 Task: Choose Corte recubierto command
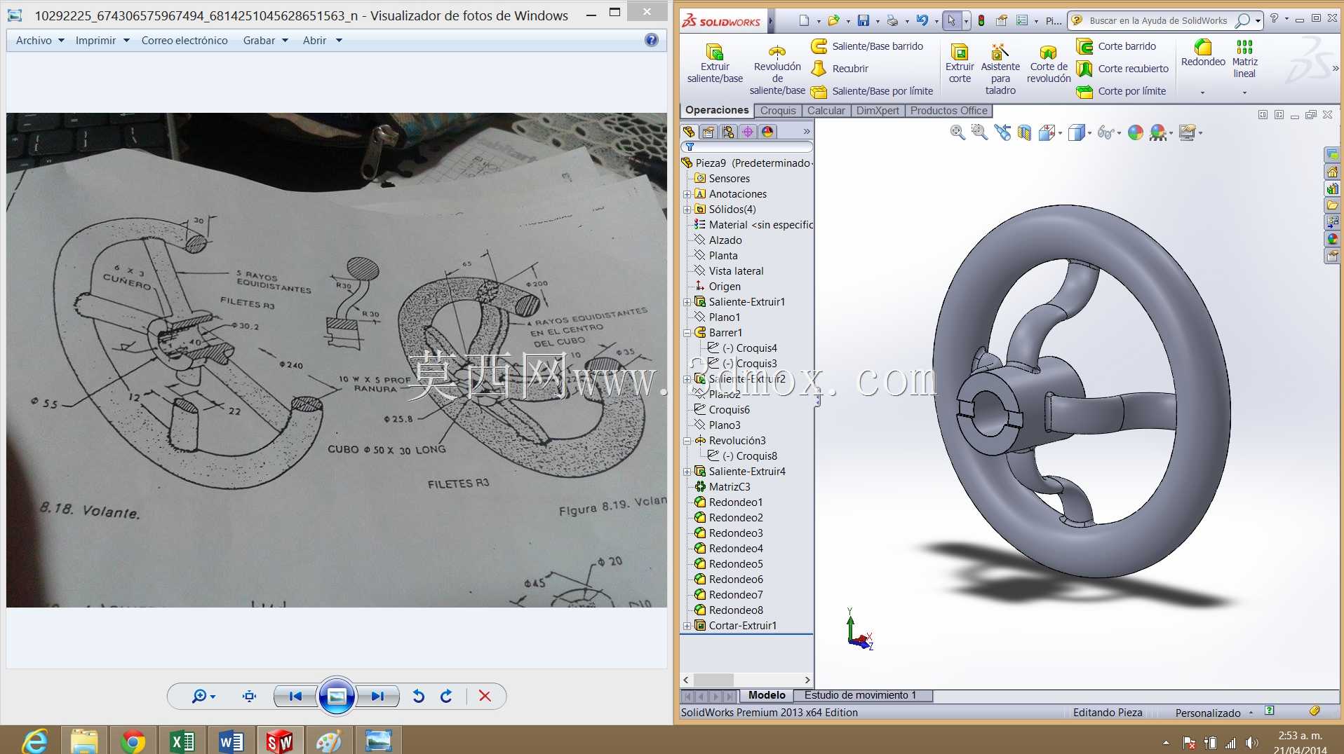1122,69
